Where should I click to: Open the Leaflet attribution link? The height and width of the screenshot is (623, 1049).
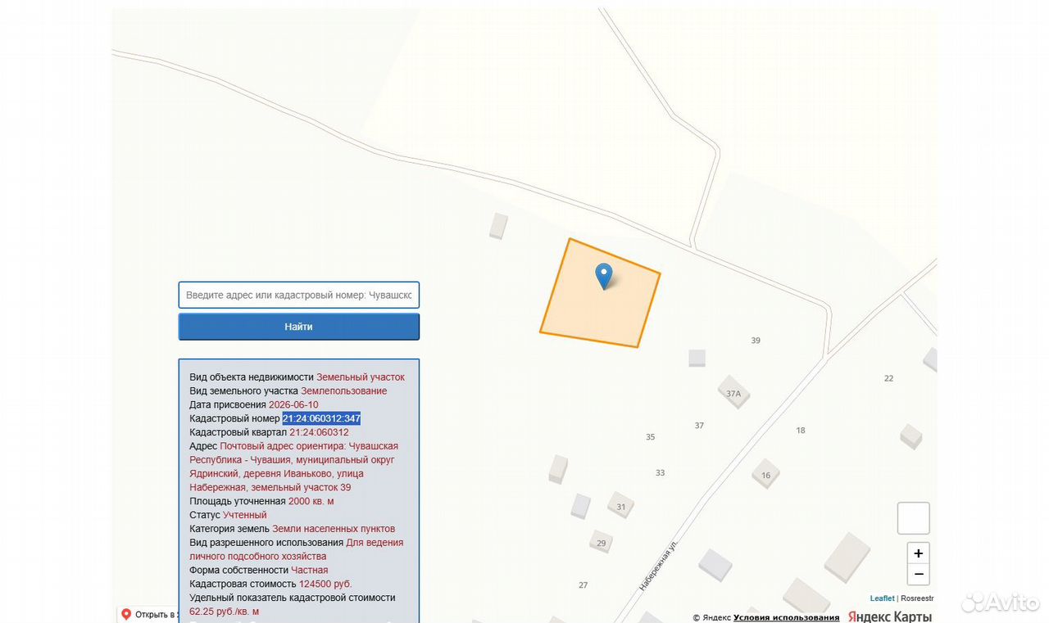[x=882, y=598]
